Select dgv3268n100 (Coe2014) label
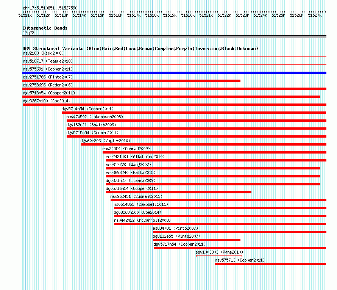337x290 pixels. tap(137, 212)
